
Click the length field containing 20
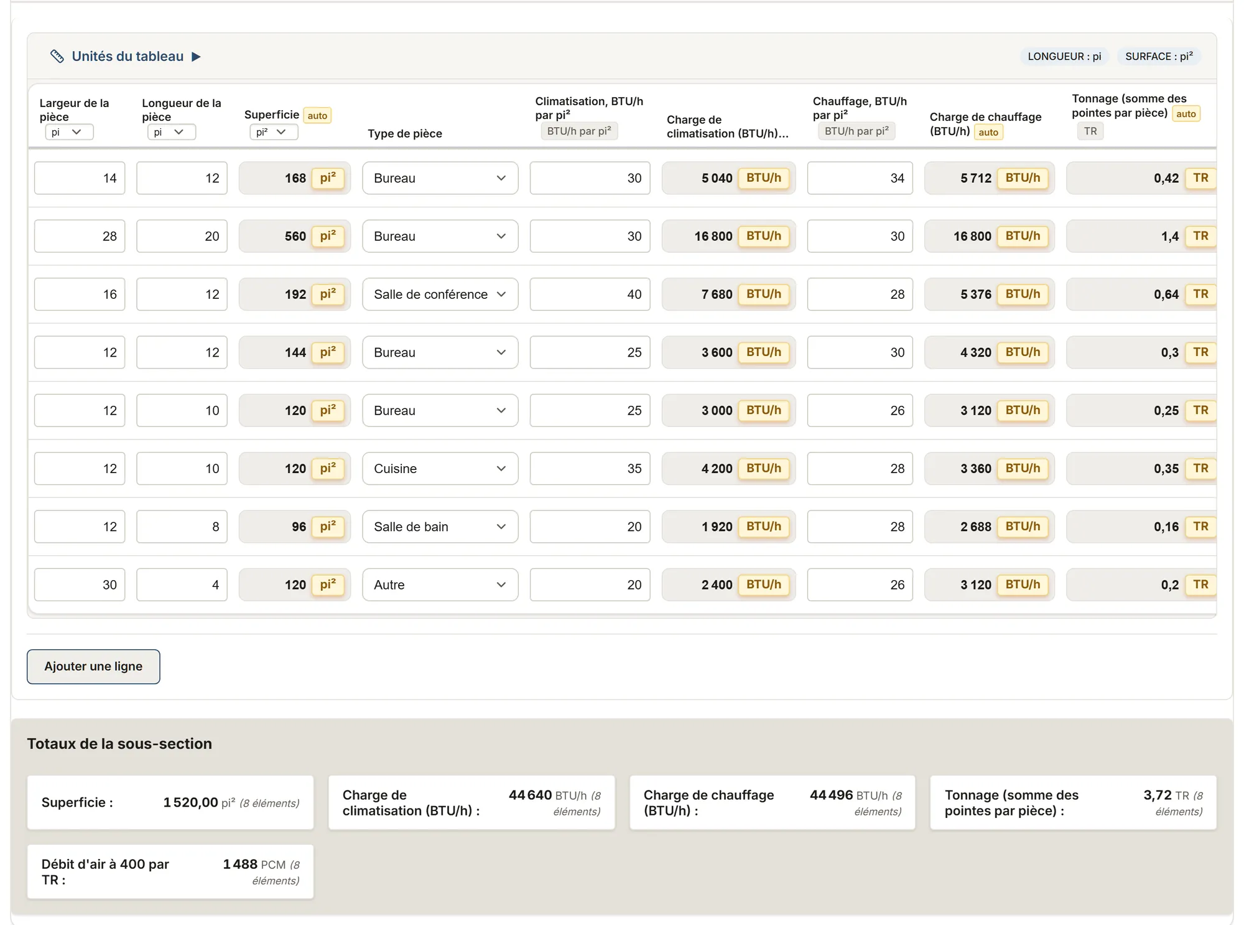182,236
